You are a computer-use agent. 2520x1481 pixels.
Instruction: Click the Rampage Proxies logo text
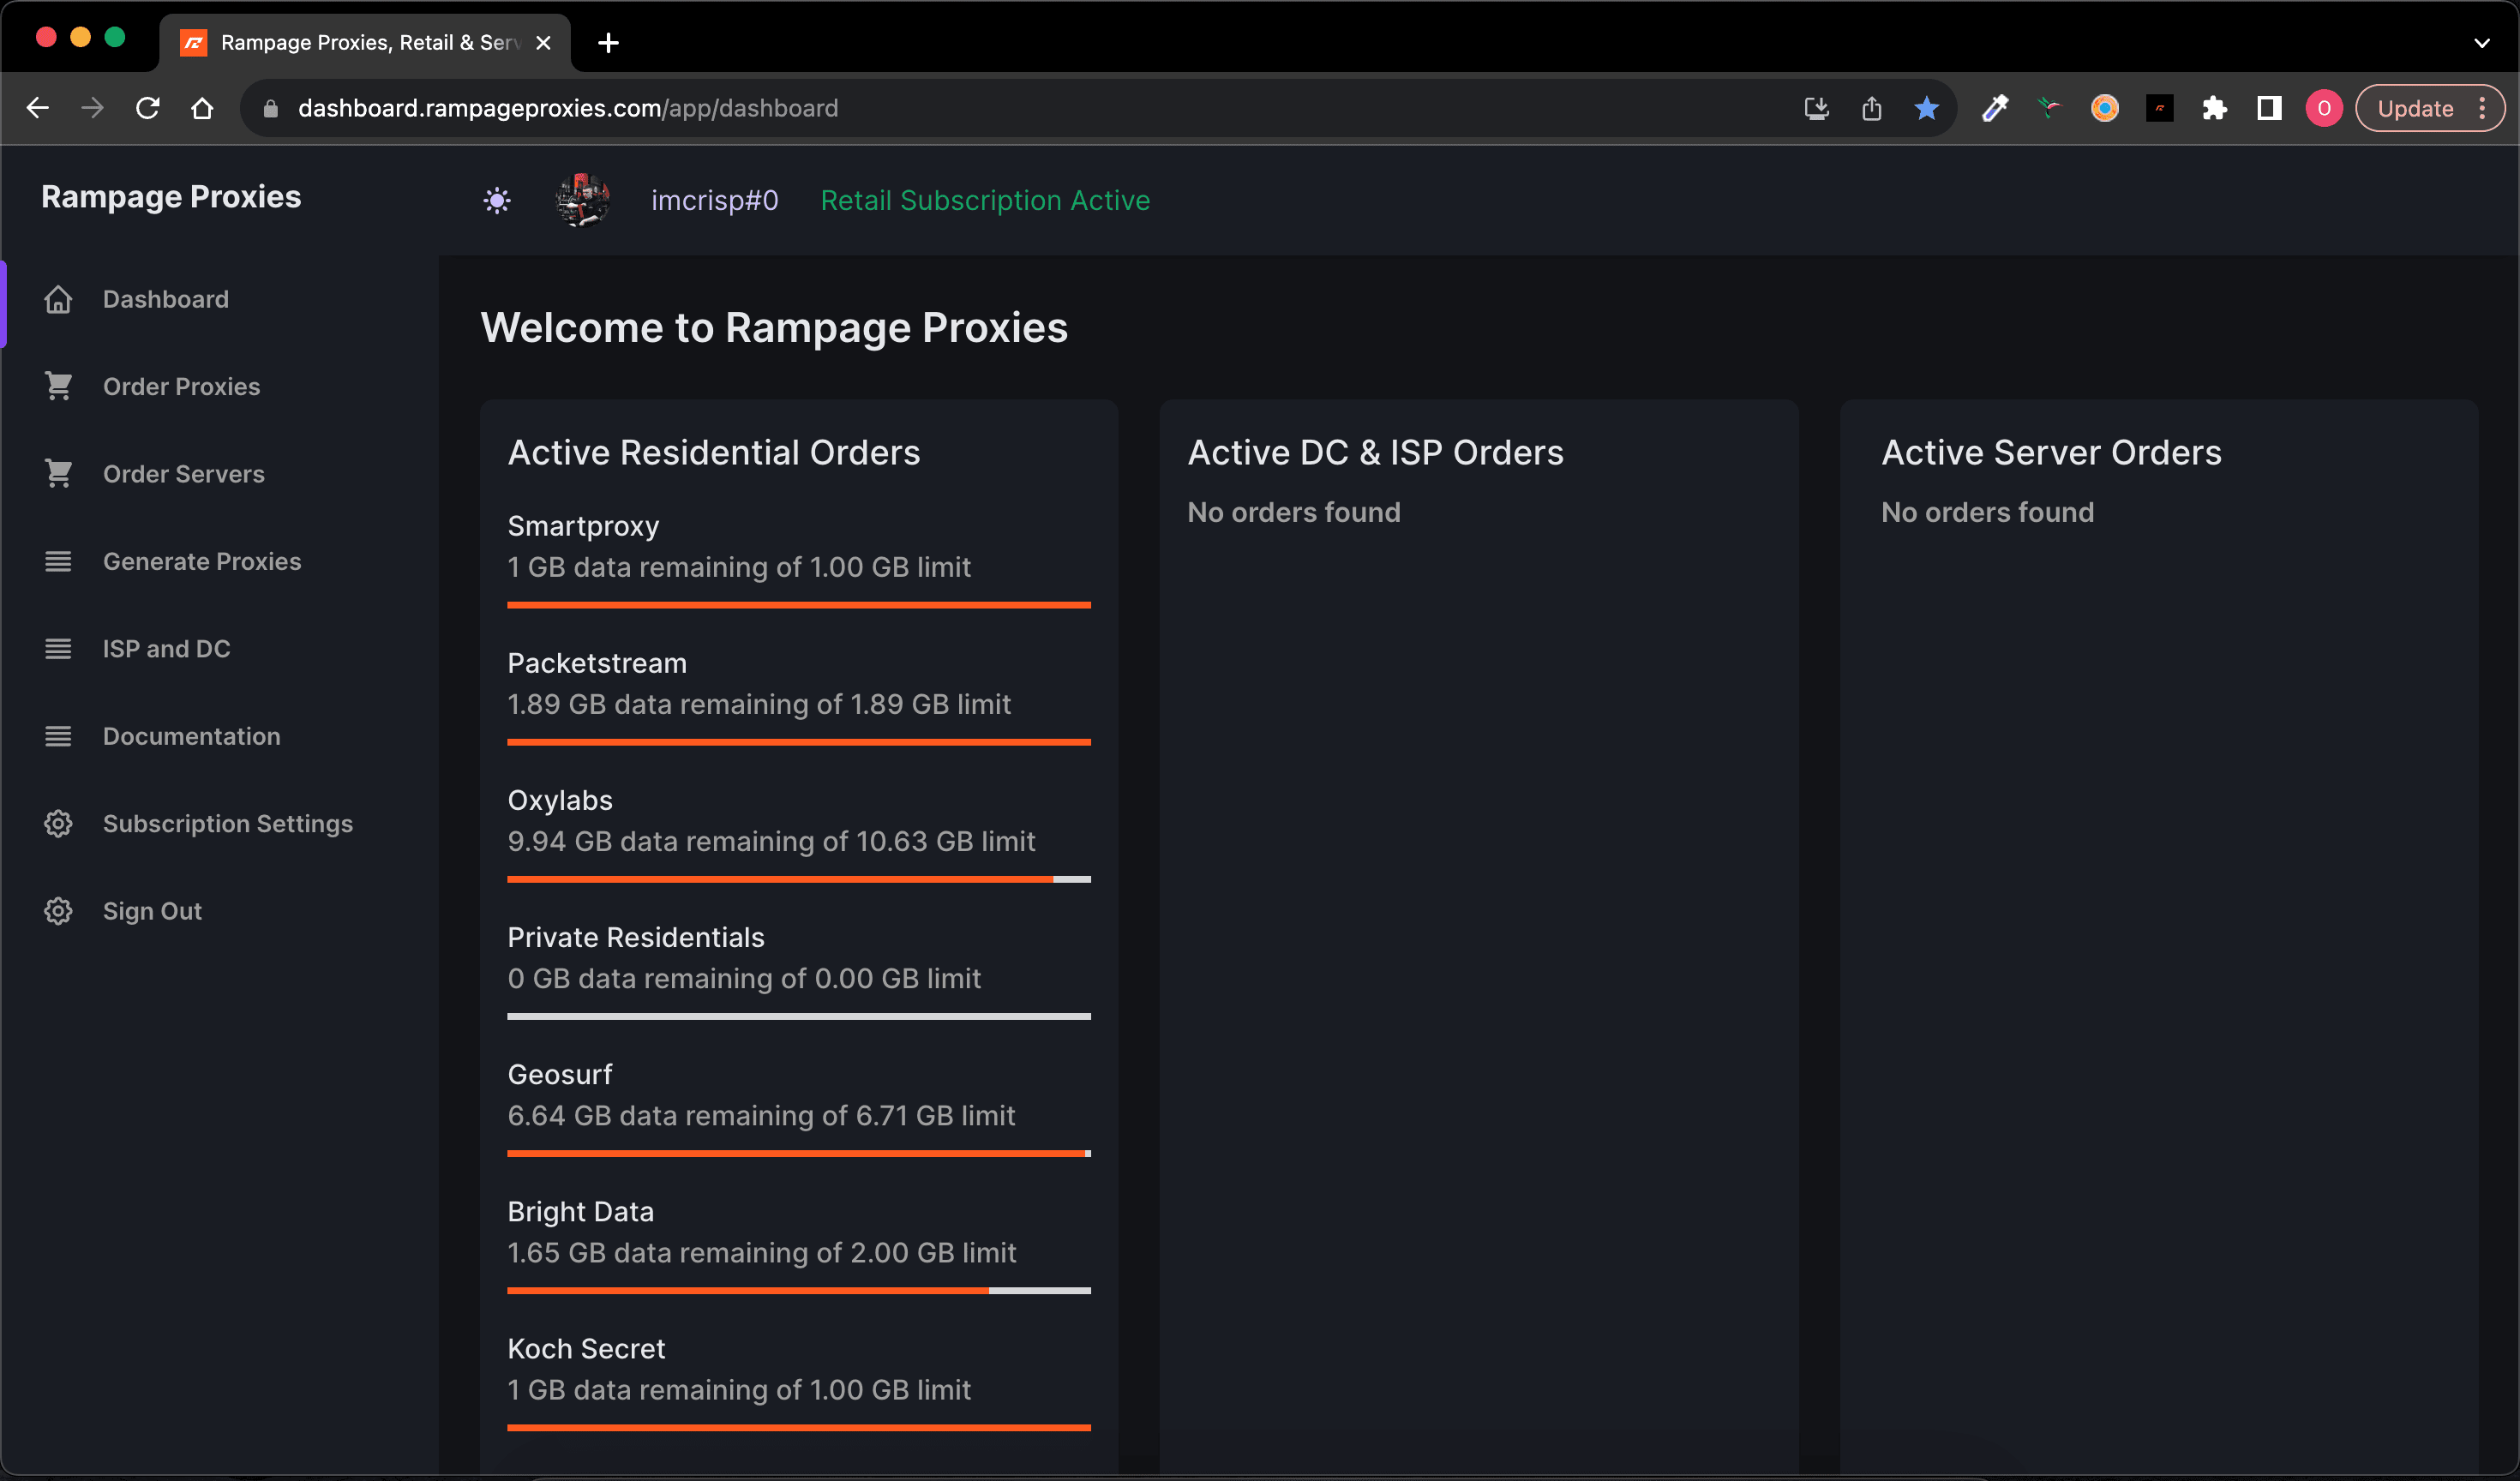coord(171,197)
